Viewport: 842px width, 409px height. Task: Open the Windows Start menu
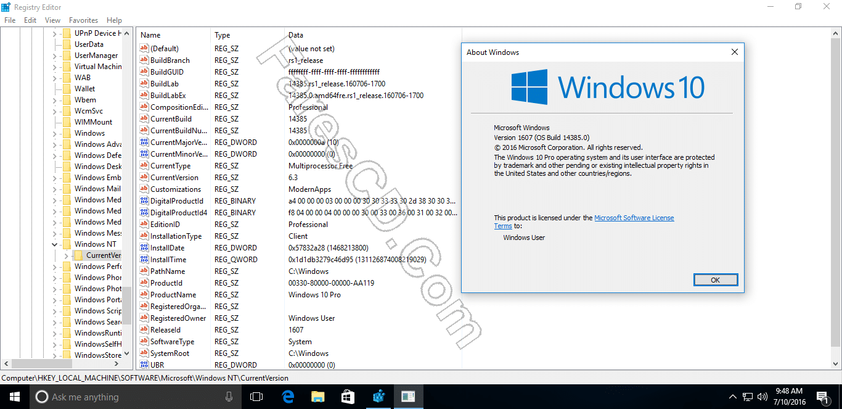pos(14,397)
